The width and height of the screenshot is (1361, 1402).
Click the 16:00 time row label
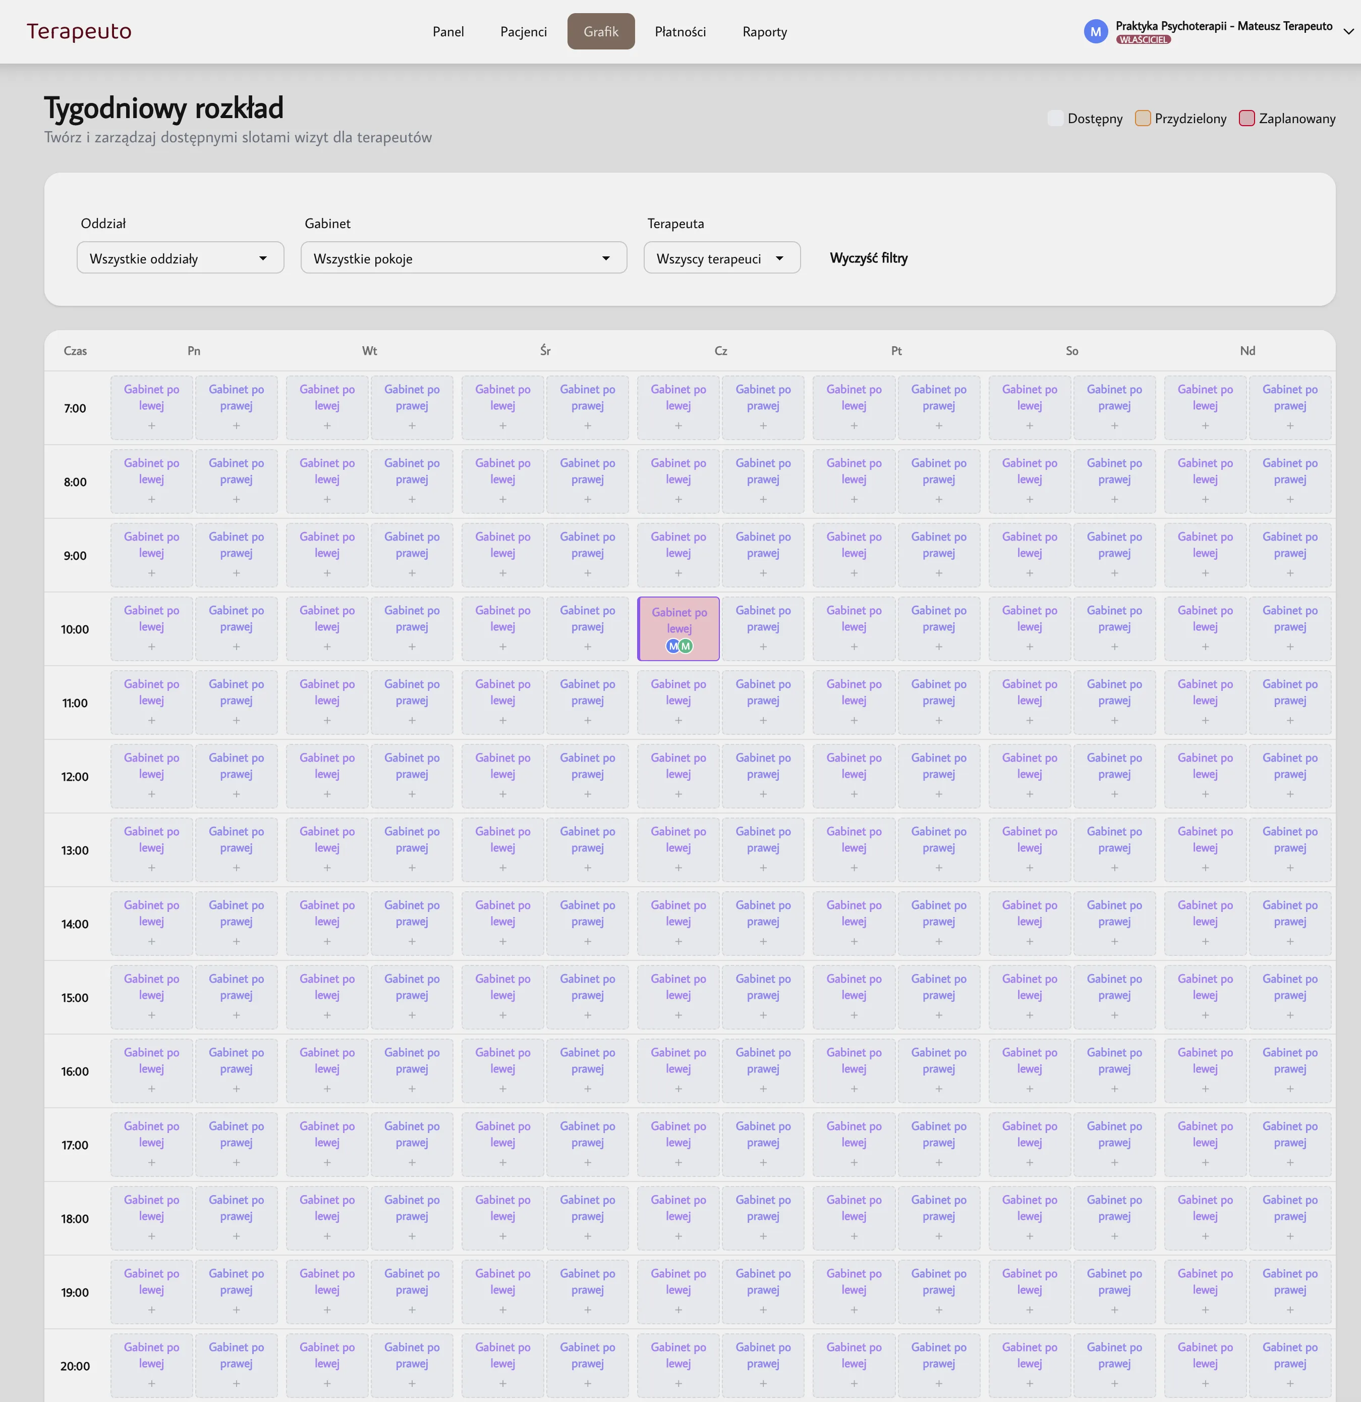(75, 1071)
